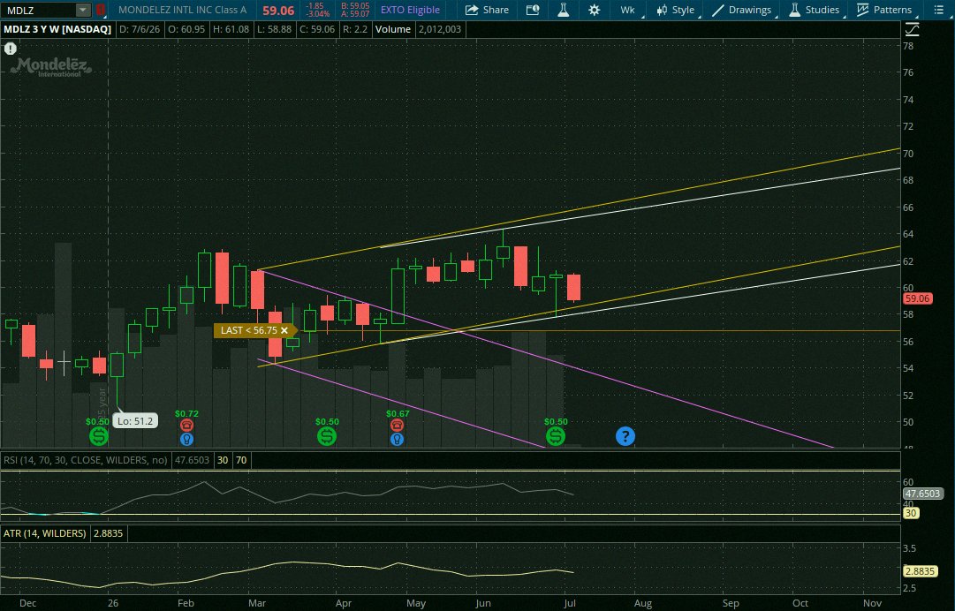Screen dimensions: 955x611
Task: Click the RSI header value 70 box
Action: 241,460
